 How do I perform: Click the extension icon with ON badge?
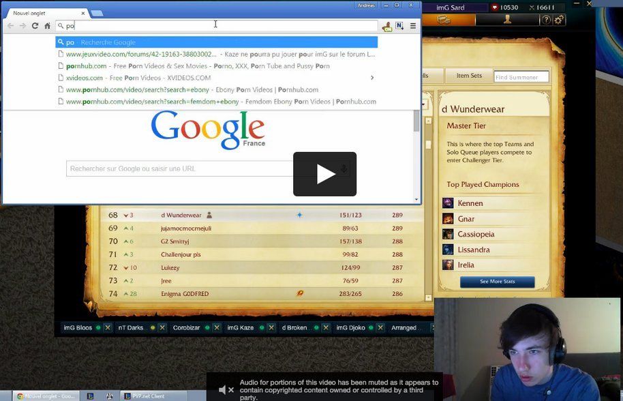tap(386, 26)
